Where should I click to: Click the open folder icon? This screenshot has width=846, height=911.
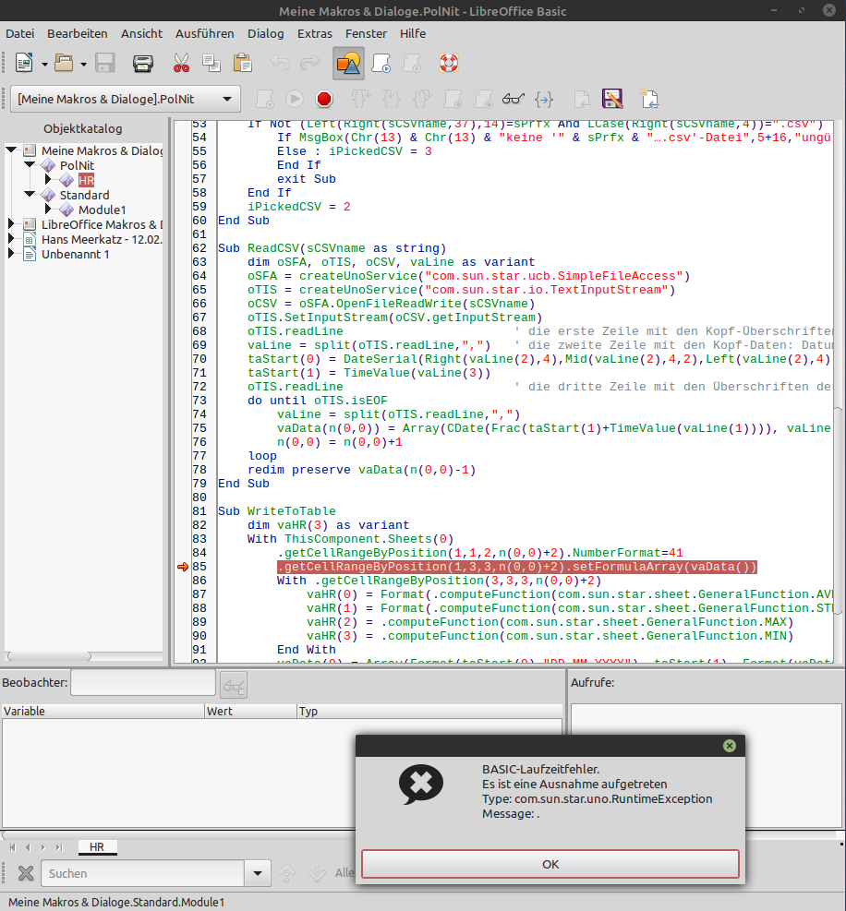tap(64, 63)
